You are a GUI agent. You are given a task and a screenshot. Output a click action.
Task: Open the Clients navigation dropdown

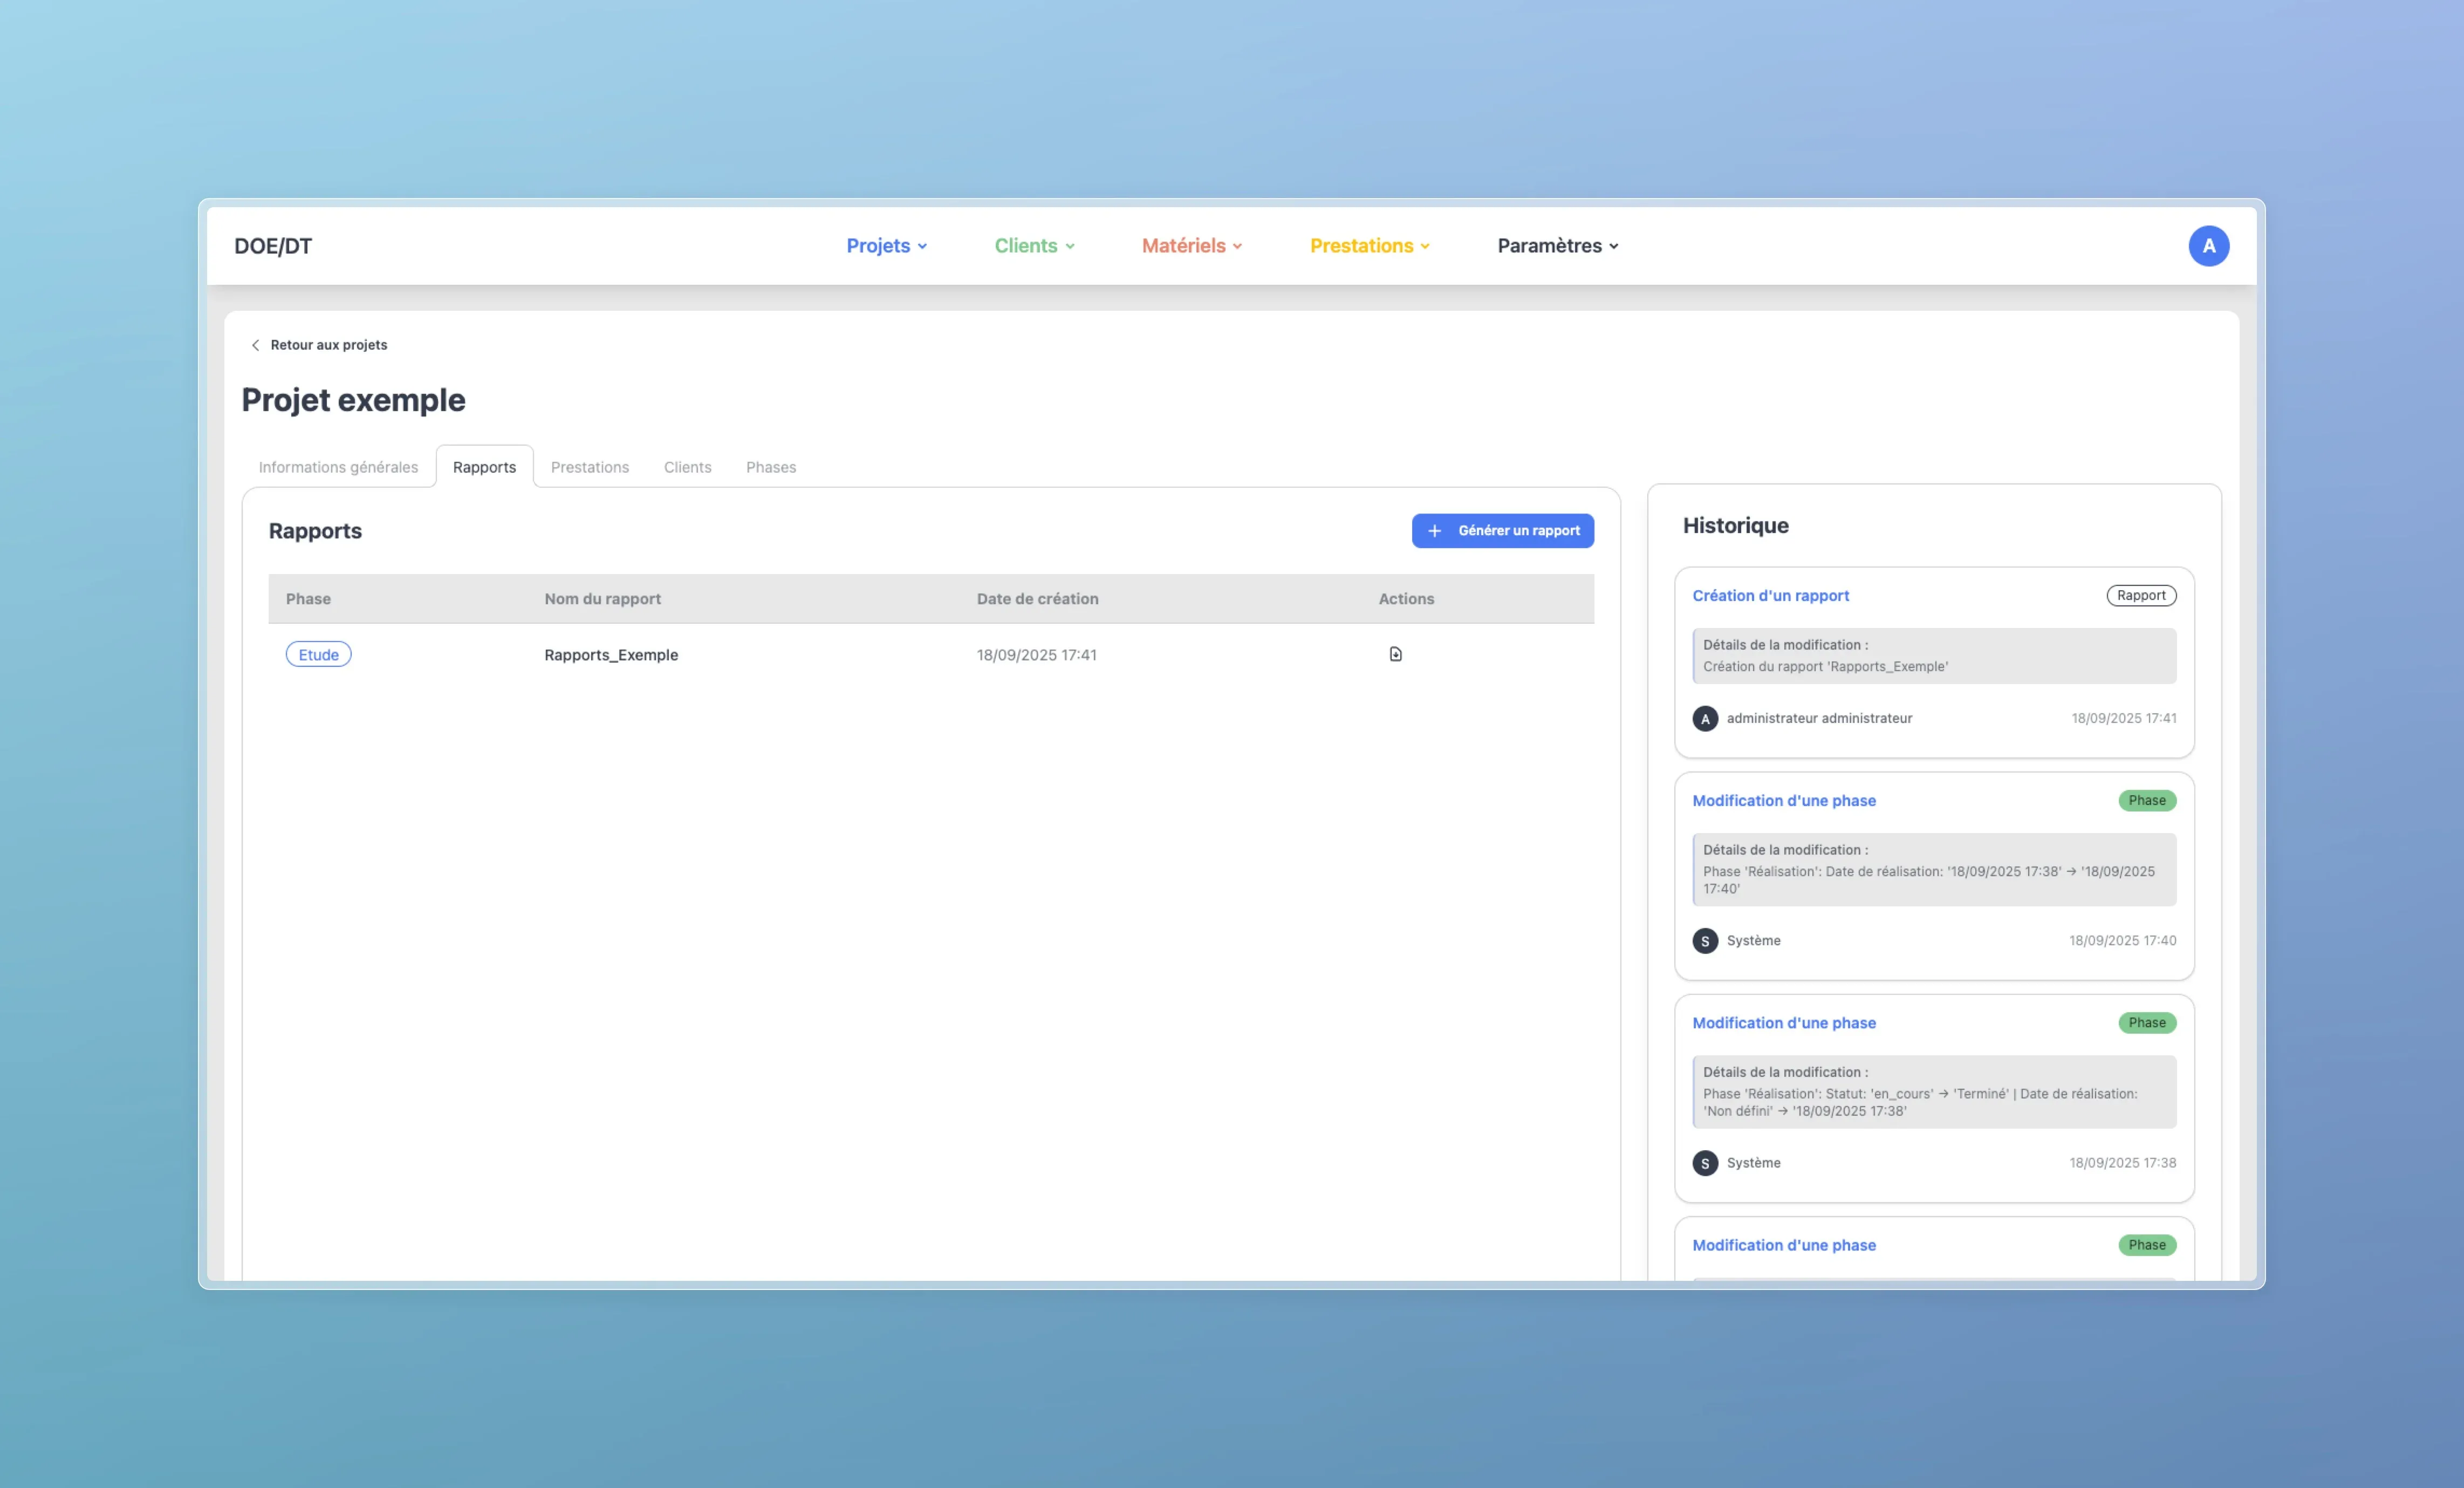tap(1034, 246)
